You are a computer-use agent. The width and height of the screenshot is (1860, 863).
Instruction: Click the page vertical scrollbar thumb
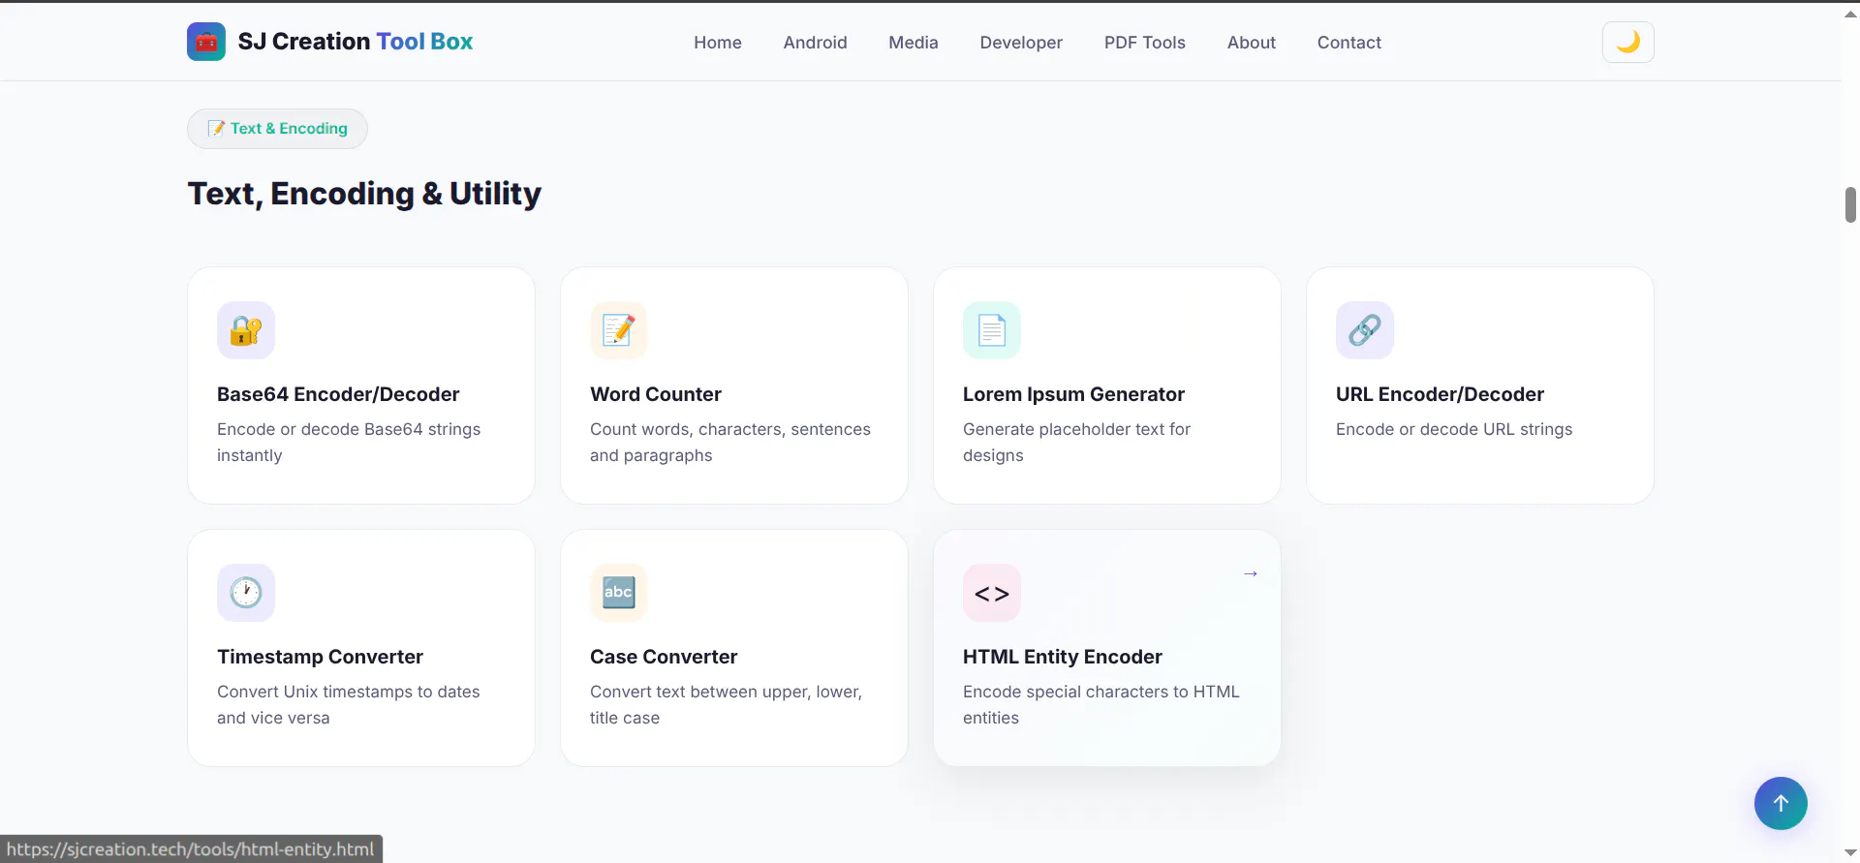coord(1850,205)
